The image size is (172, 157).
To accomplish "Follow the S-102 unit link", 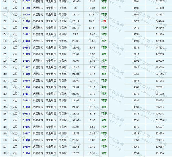I will point(26,35).
